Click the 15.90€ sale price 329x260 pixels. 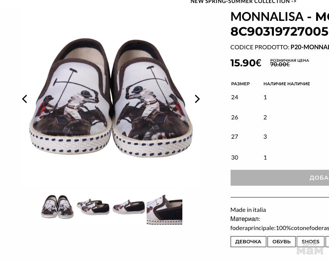pos(246,63)
